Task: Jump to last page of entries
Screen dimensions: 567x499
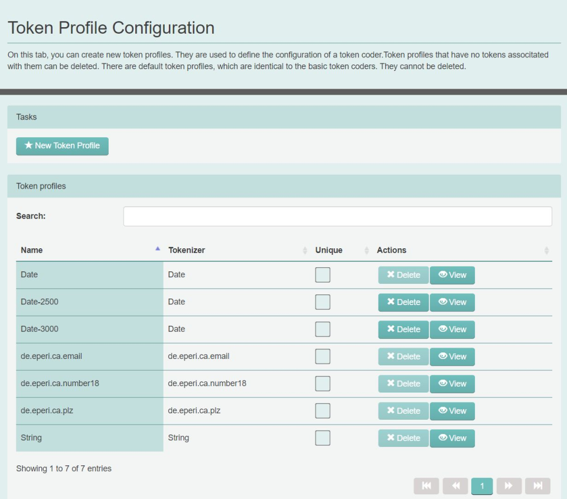Action: [537, 486]
